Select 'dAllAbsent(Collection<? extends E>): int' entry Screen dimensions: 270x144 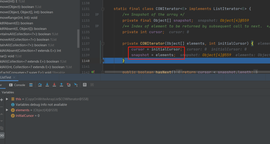coord(30,51)
